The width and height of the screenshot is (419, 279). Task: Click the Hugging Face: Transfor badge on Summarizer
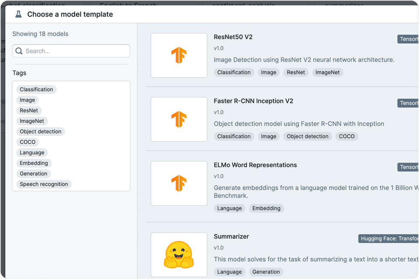[x=388, y=238]
